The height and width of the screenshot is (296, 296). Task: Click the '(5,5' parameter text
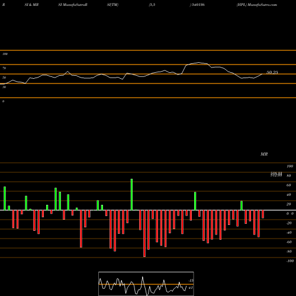[152, 5]
